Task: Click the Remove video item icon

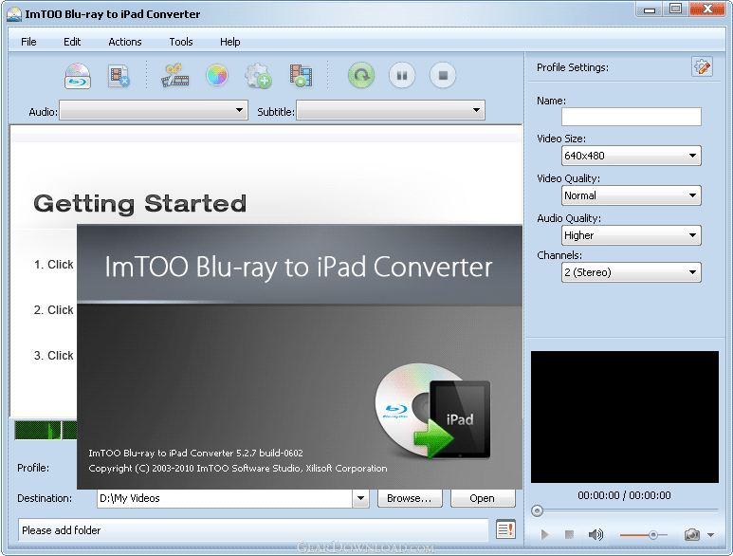Action: (x=119, y=76)
